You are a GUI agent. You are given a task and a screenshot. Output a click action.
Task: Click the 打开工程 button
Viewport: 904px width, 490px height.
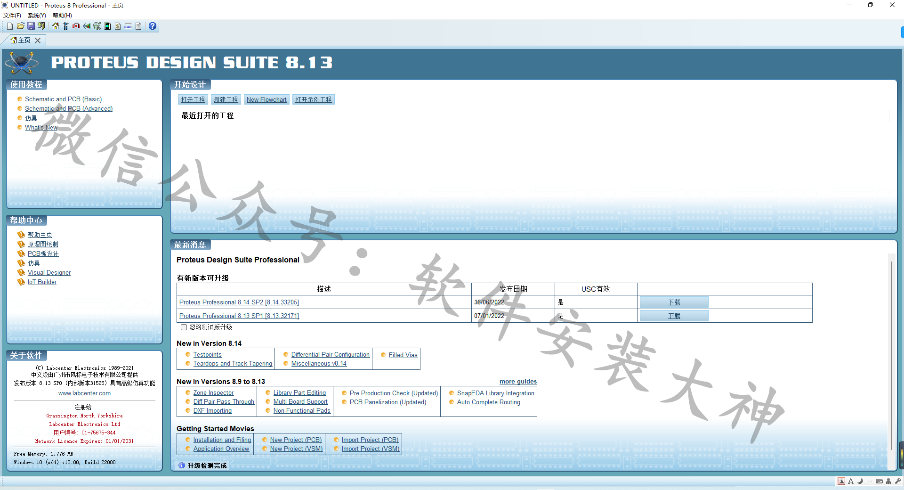[193, 99]
